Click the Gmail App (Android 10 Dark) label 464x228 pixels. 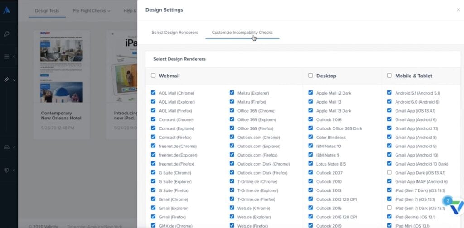tap(421, 164)
